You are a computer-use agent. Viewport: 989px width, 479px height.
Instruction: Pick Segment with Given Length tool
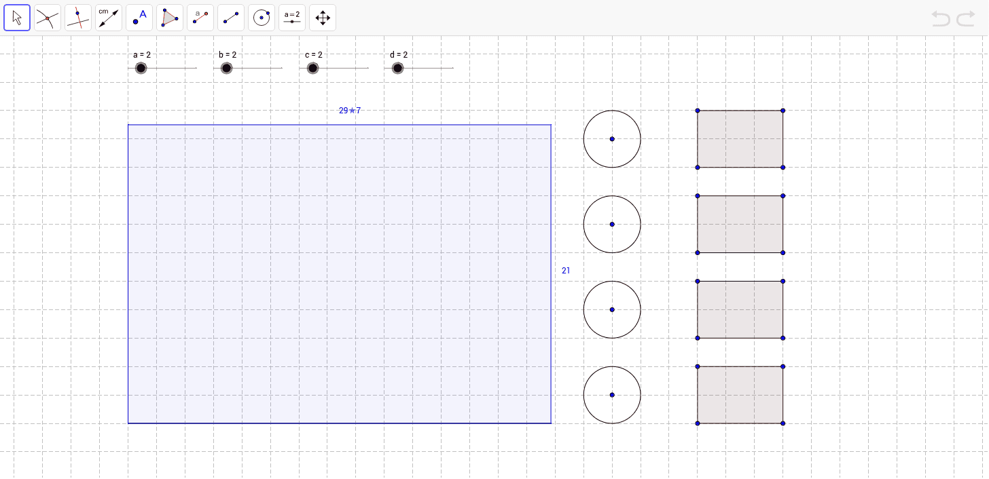click(x=200, y=18)
